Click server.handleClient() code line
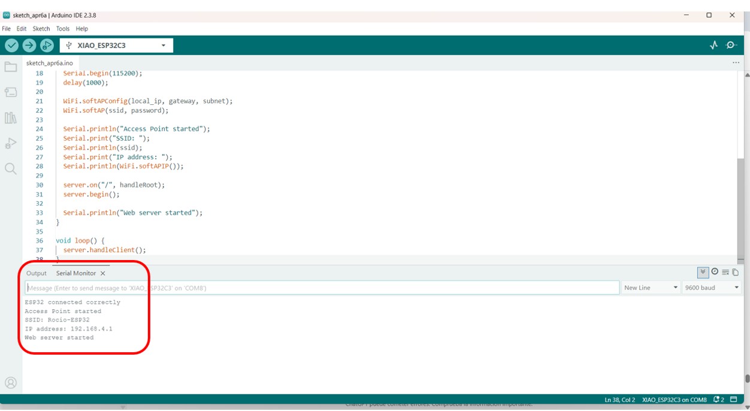 [105, 250]
